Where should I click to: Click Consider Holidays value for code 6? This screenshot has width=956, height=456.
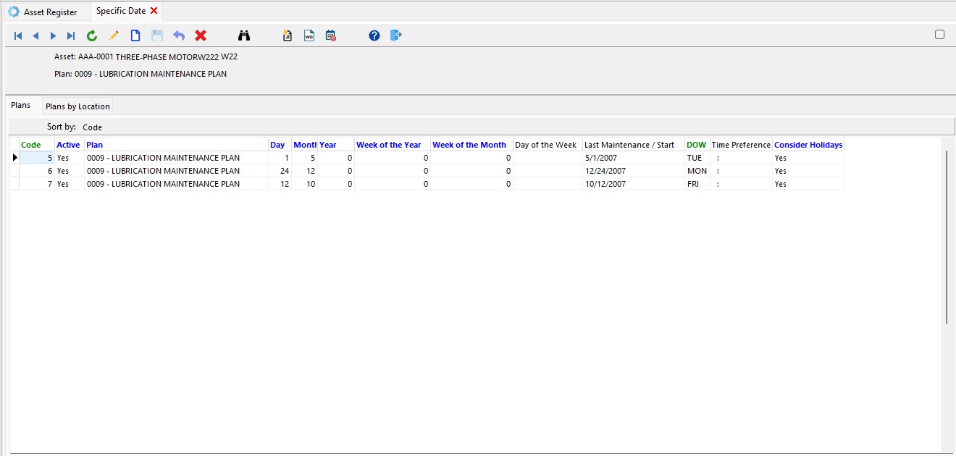click(781, 171)
